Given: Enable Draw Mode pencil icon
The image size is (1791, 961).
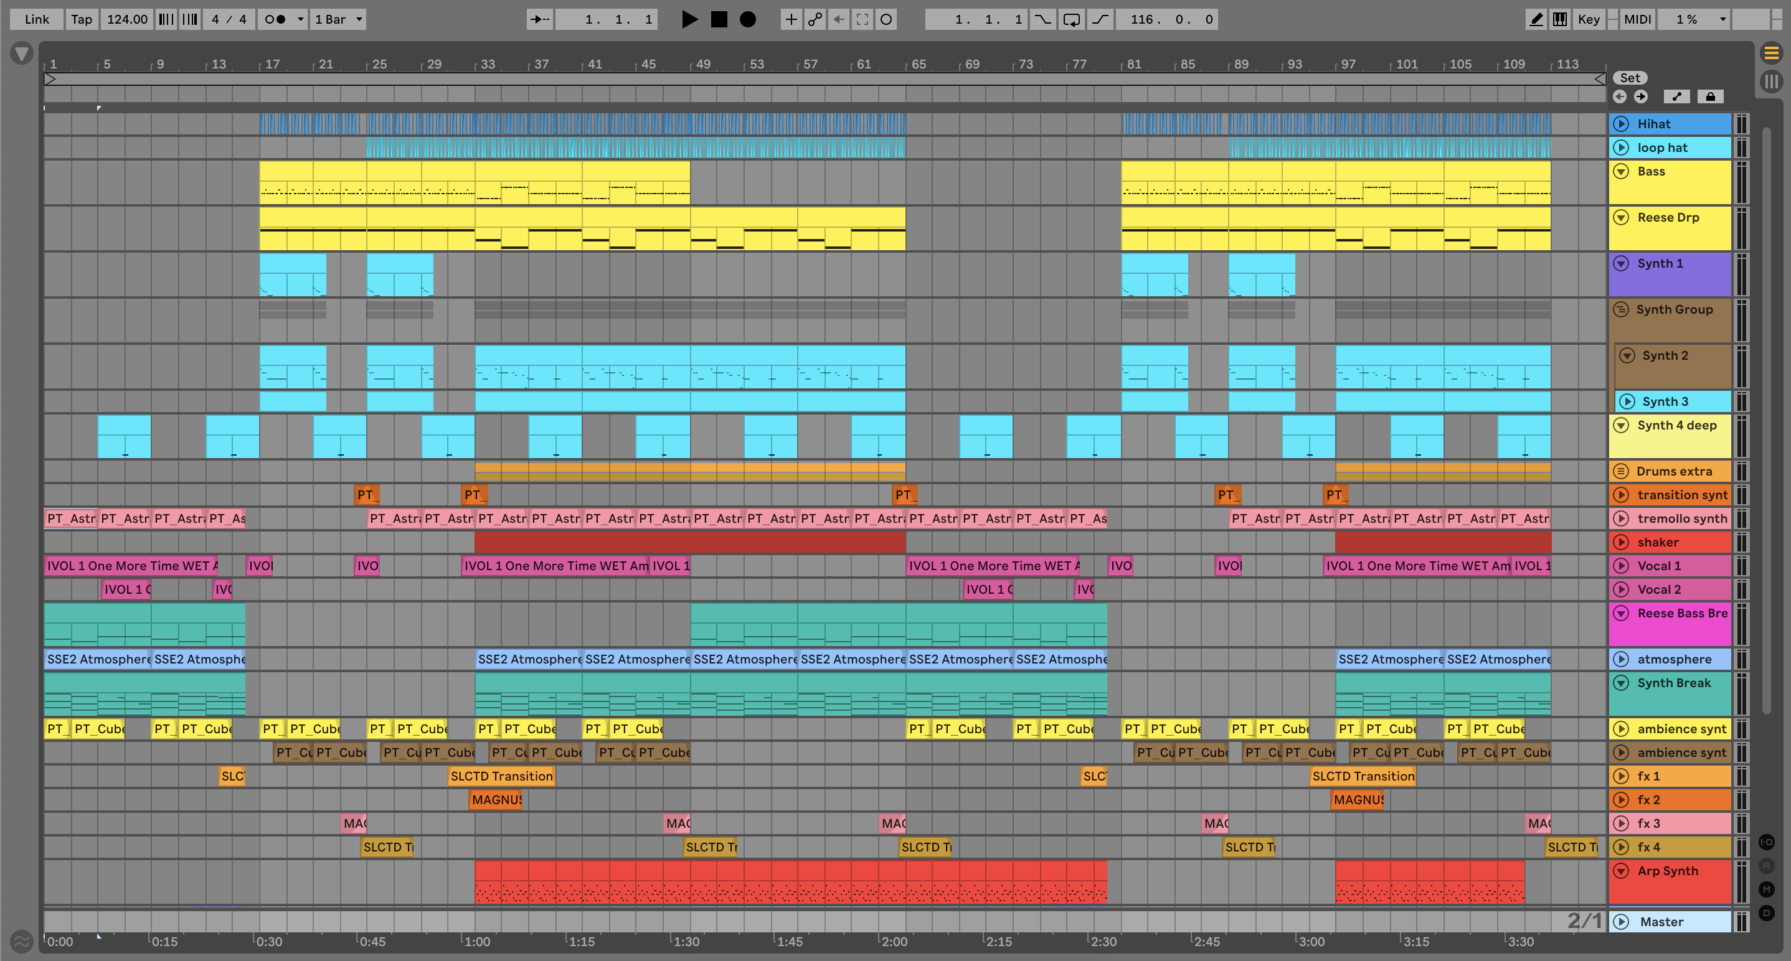Looking at the screenshot, I should (x=1536, y=19).
